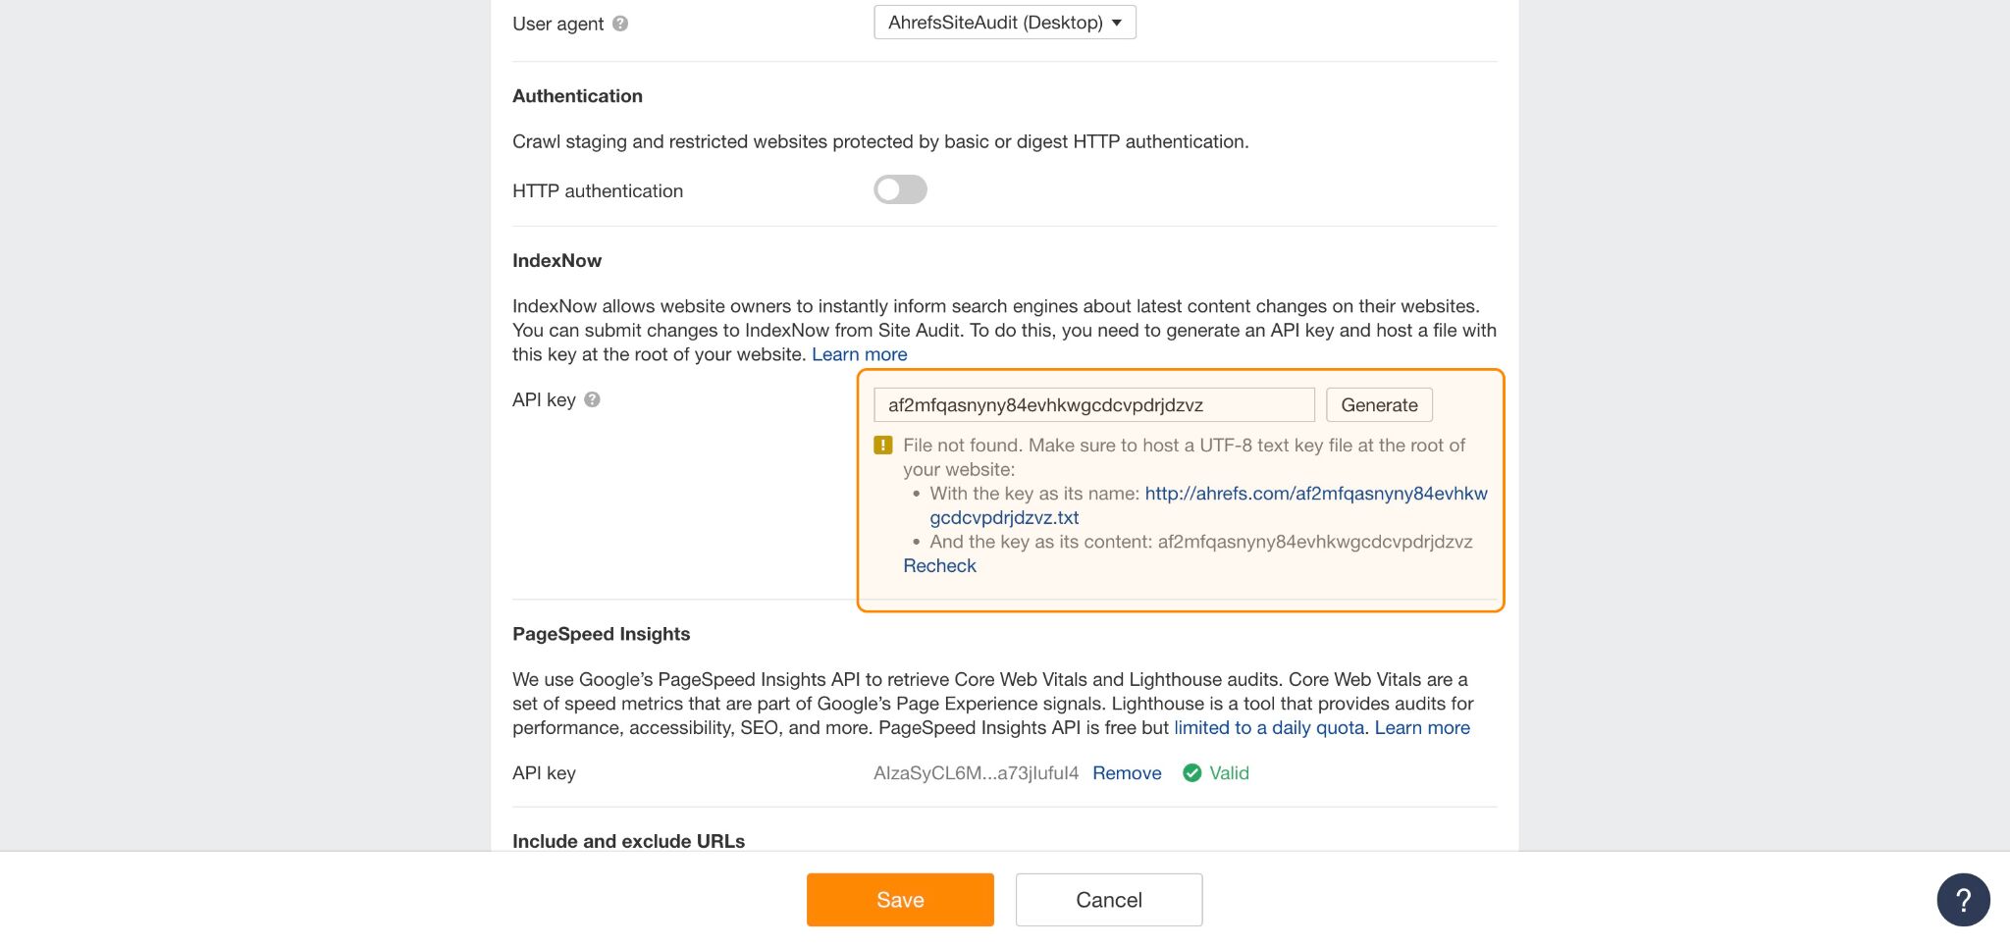Click the help icon next to User agent
2010x947 pixels.
pyautogui.click(x=618, y=24)
